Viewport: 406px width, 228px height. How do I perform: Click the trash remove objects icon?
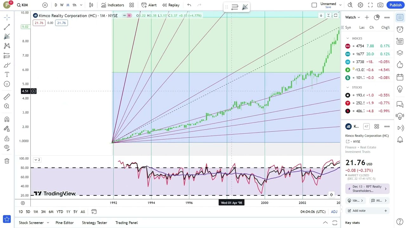click(7, 161)
